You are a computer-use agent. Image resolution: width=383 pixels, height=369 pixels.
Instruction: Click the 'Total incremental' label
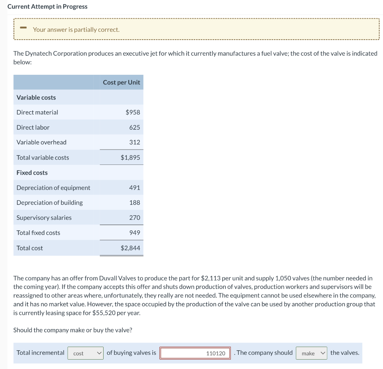[40, 353]
